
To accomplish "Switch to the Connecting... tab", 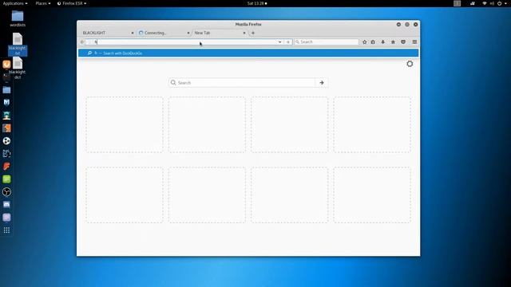I will point(164,33).
